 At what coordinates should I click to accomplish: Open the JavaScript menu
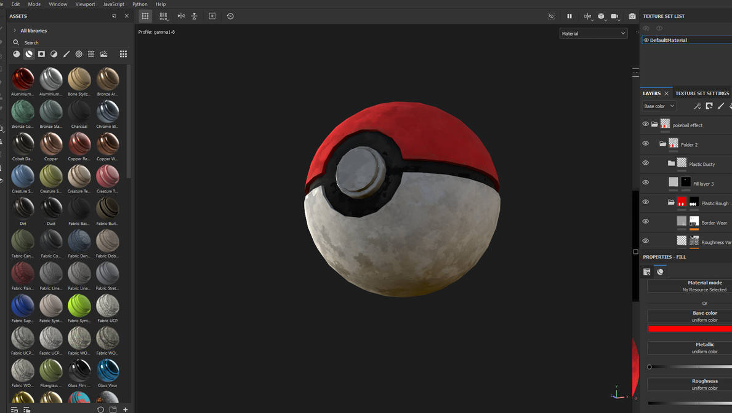pos(113,4)
